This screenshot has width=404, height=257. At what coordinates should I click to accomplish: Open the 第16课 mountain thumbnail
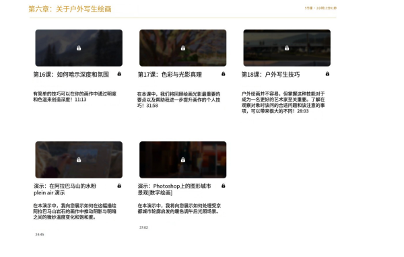pyautogui.click(x=79, y=48)
